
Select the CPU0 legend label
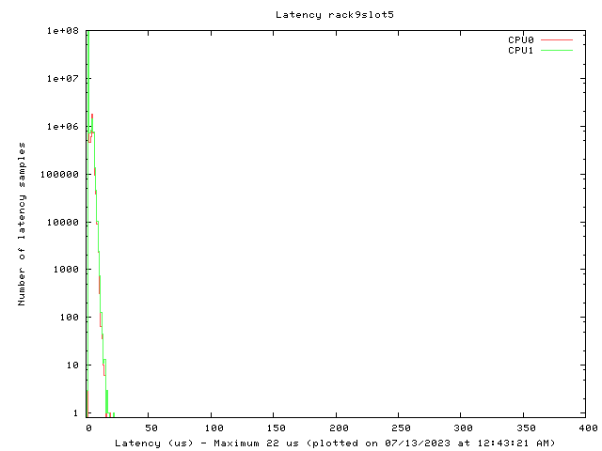point(521,40)
